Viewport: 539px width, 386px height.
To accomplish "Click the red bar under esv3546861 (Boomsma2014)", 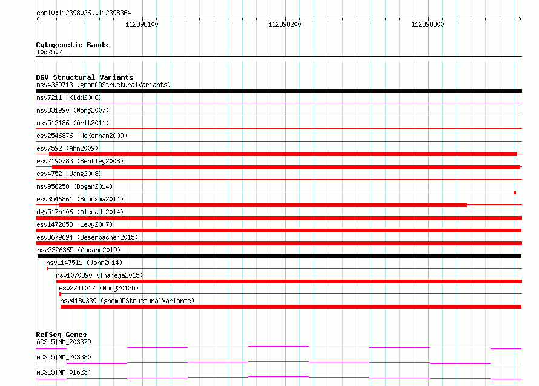I will [263, 205].
